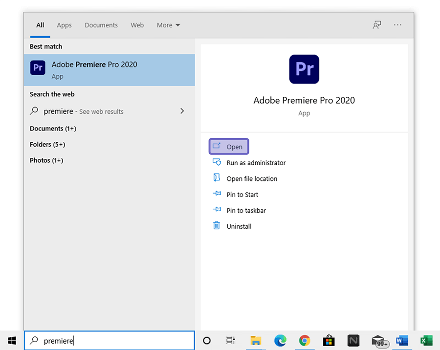440x350 pixels.
Task: Open Adobe Premiere Pro 2020 best match
Action: click(x=110, y=70)
